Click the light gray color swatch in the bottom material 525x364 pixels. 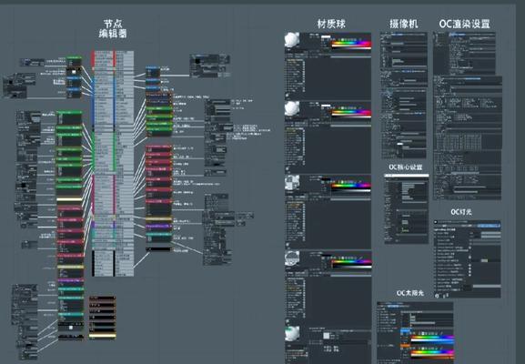coord(327,336)
